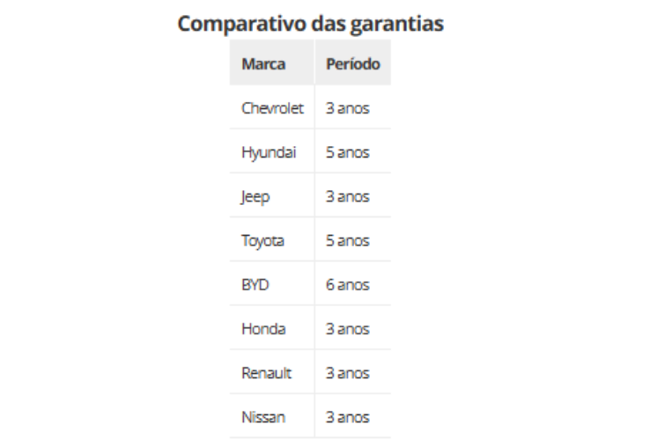665x439 pixels.
Task: Click the 3 anos period for Honda
Action: 347,329
